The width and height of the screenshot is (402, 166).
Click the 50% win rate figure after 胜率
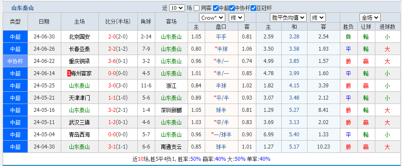[196, 159]
